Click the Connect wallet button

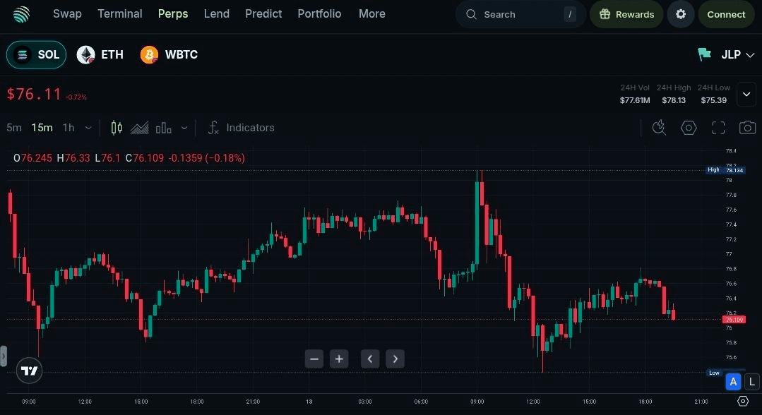pyautogui.click(x=726, y=14)
